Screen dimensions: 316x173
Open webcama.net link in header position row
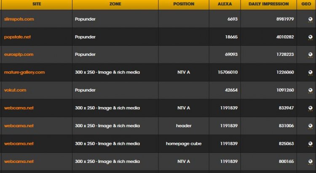coord(19,126)
